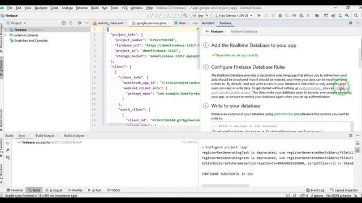This screenshot has height=203, width=362.
Task: Open the Refactor menu
Action: tap(81, 8)
